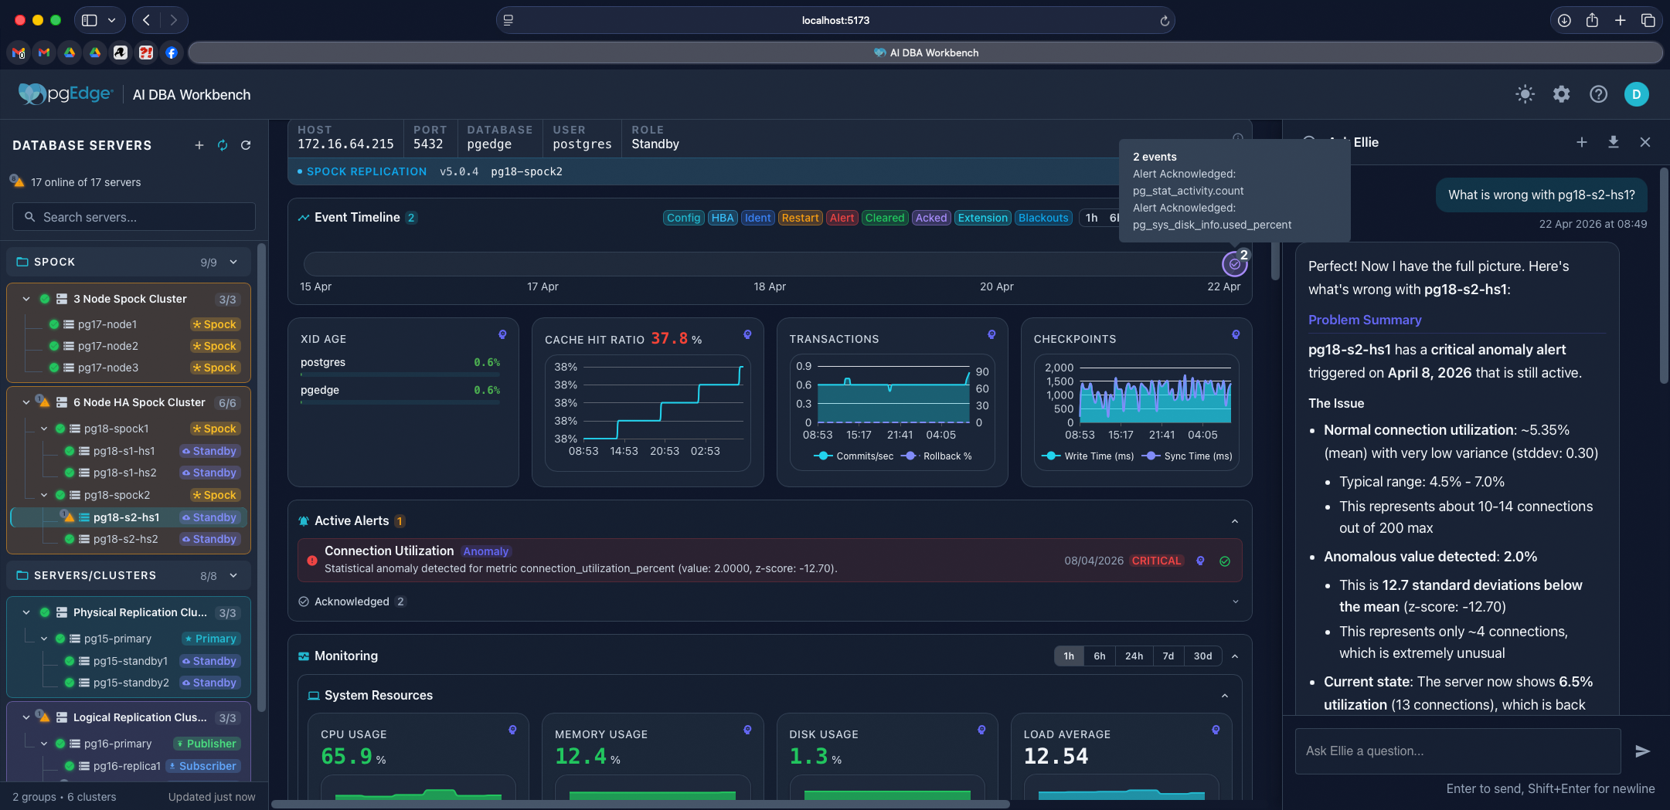
Task: Collapse the SPOCK group chevron
Action: coord(233,262)
